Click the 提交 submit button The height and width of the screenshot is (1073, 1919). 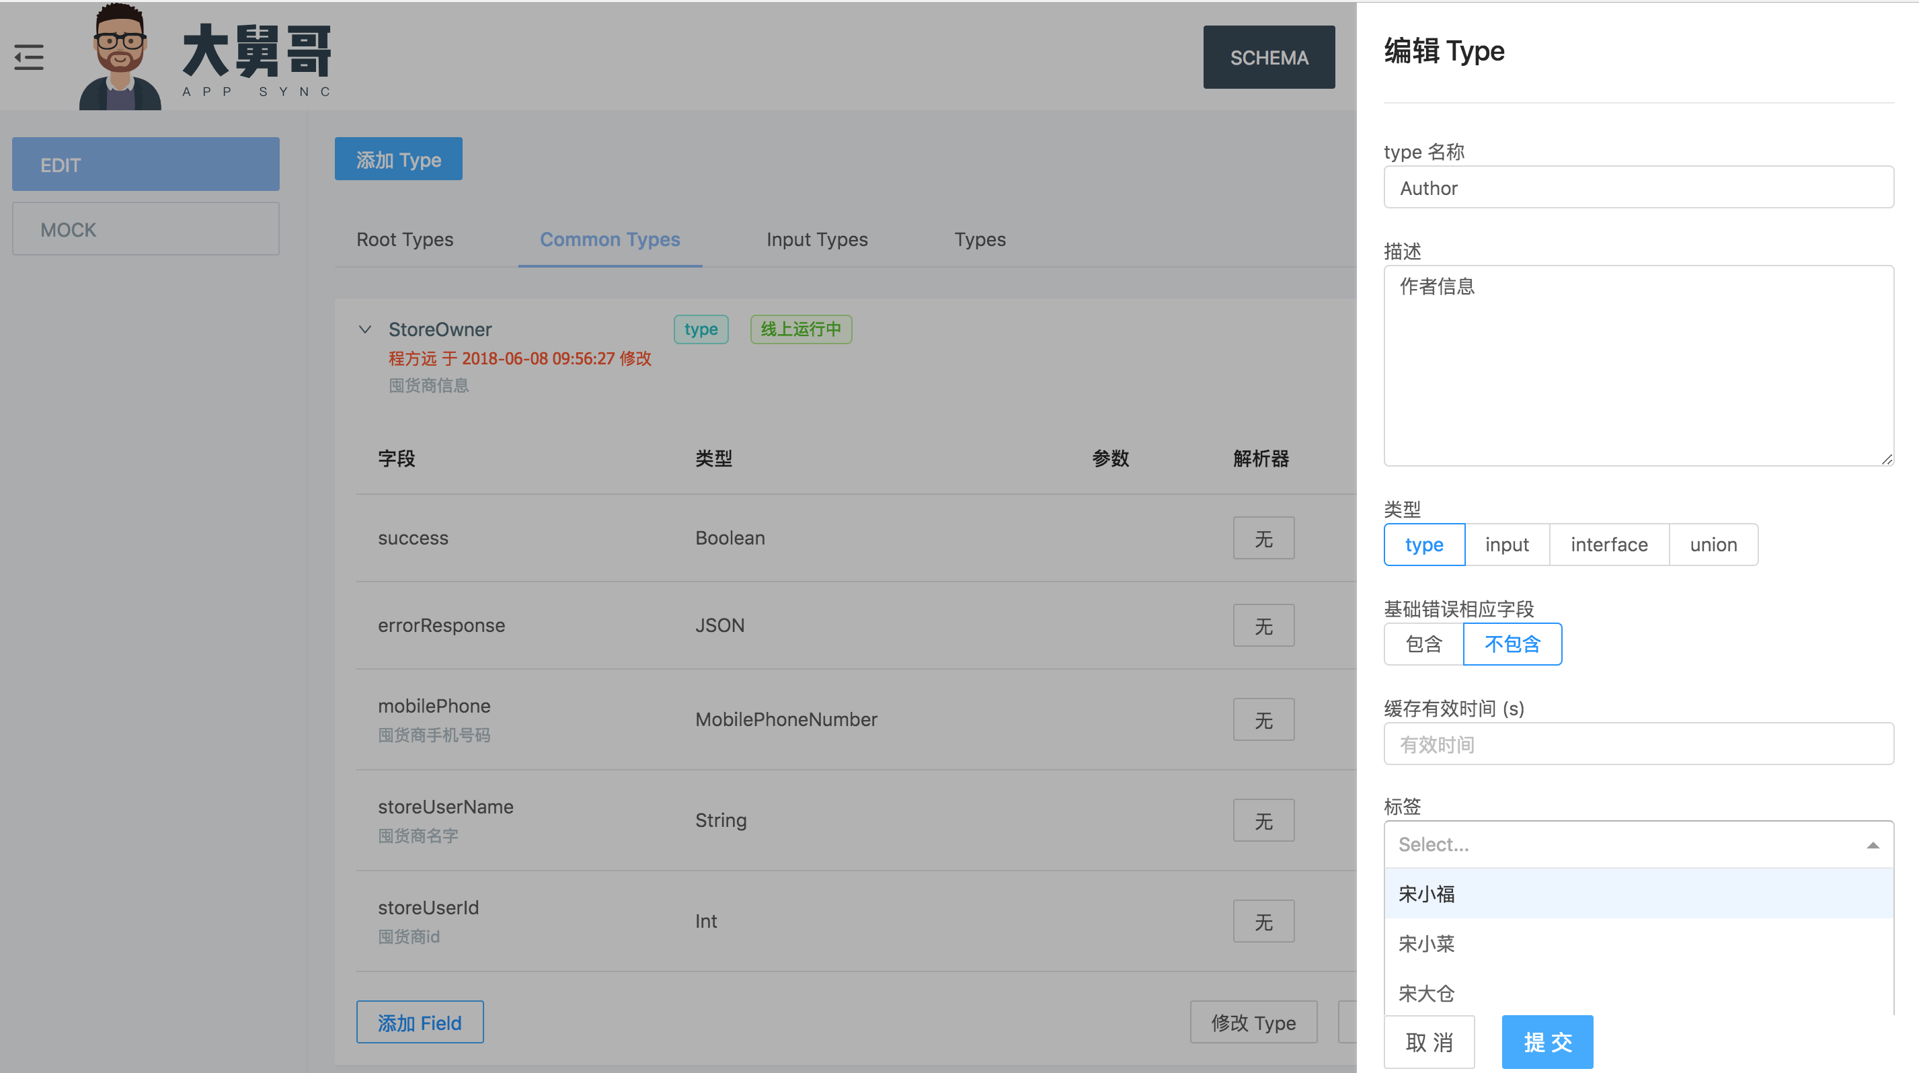click(1547, 1041)
